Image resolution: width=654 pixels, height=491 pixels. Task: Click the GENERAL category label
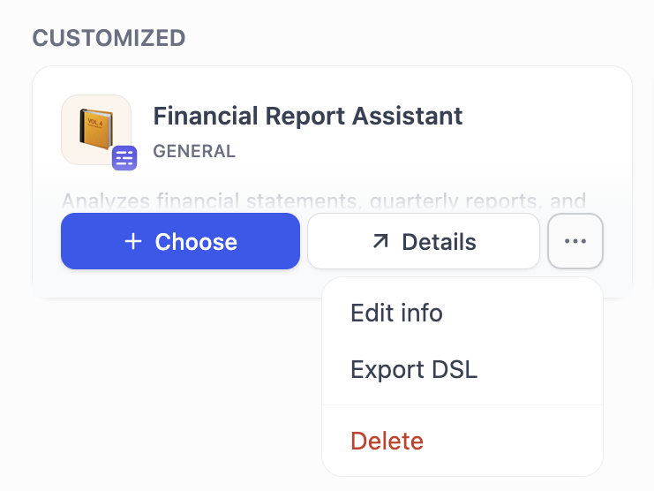[194, 151]
